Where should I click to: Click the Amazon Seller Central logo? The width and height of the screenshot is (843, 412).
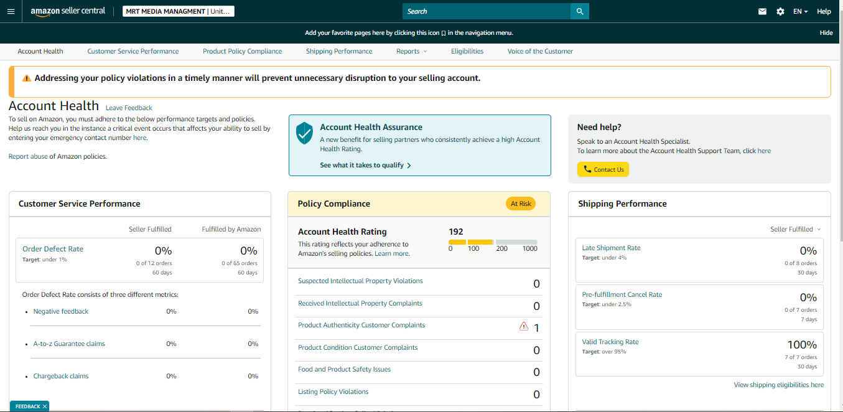pos(68,11)
